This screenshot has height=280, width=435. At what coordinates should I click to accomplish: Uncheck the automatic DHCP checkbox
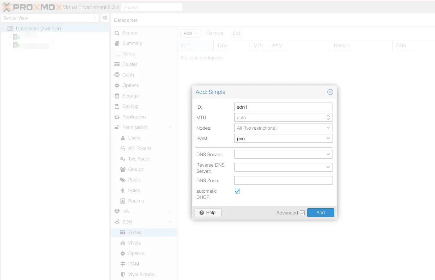[x=237, y=191]
